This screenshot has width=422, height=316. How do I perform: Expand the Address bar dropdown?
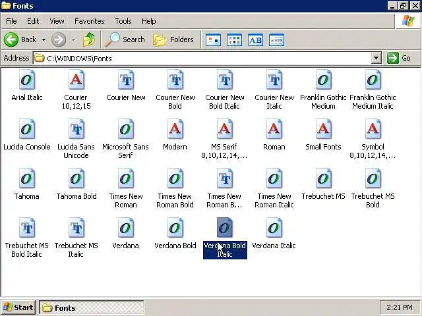(377, 58)
